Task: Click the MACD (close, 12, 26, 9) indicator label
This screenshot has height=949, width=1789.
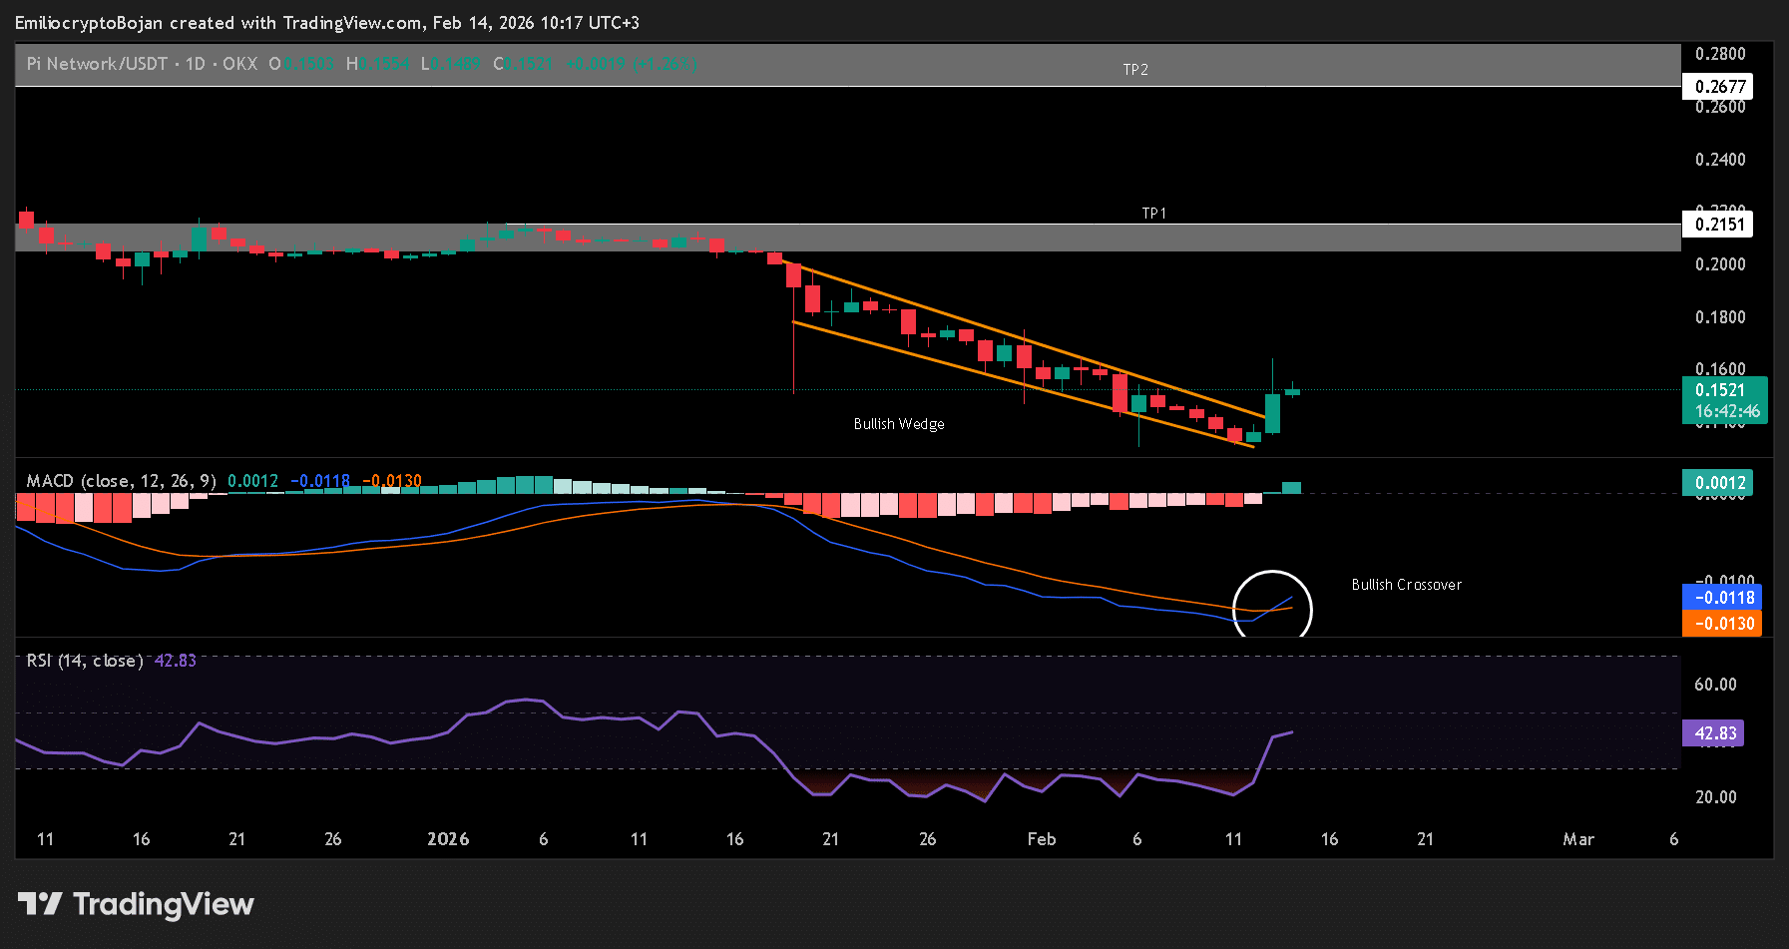Action: click(x=121, y=481)
